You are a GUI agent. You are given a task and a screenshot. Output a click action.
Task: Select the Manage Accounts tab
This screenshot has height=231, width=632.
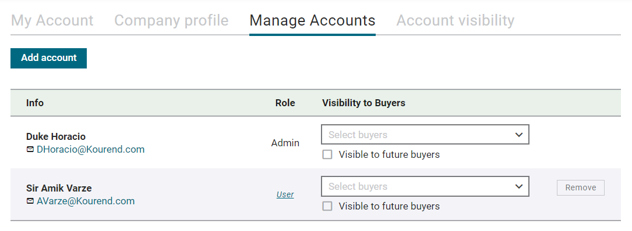pyautogui.click(x=312, y=20)
